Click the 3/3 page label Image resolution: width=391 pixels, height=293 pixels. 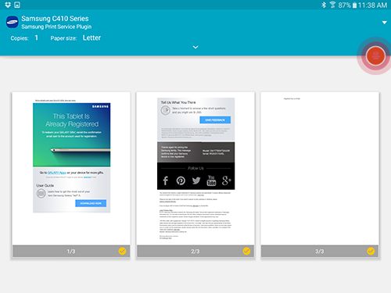(320, 252)
